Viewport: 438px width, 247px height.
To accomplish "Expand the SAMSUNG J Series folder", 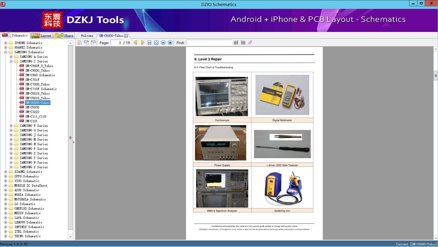I will [x=11, y=135].
